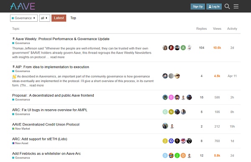Open the search magnifier icon
251x162 pixels.
click(227, 6)
